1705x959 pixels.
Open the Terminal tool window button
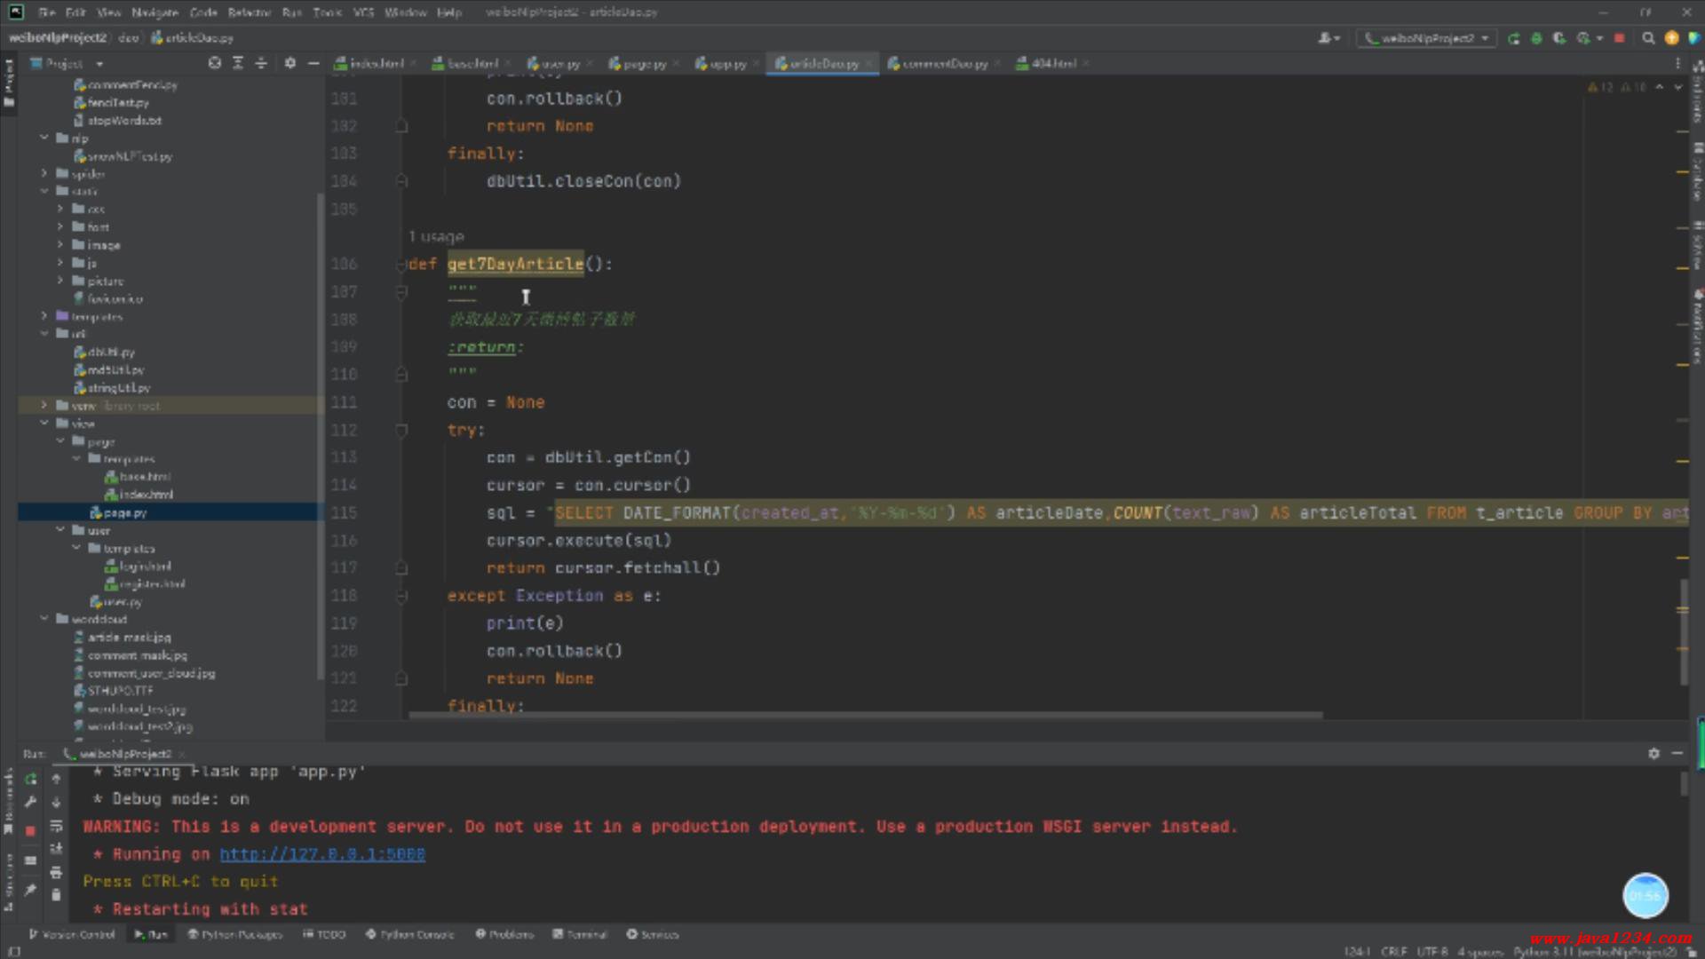point(580,934)
